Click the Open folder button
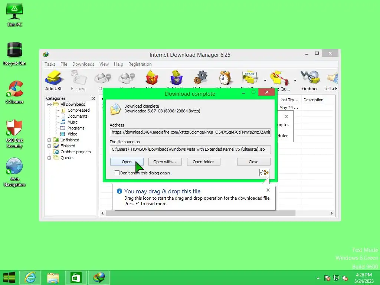The height and width of the screenshot is (285, 380). [x=203, y=162]
